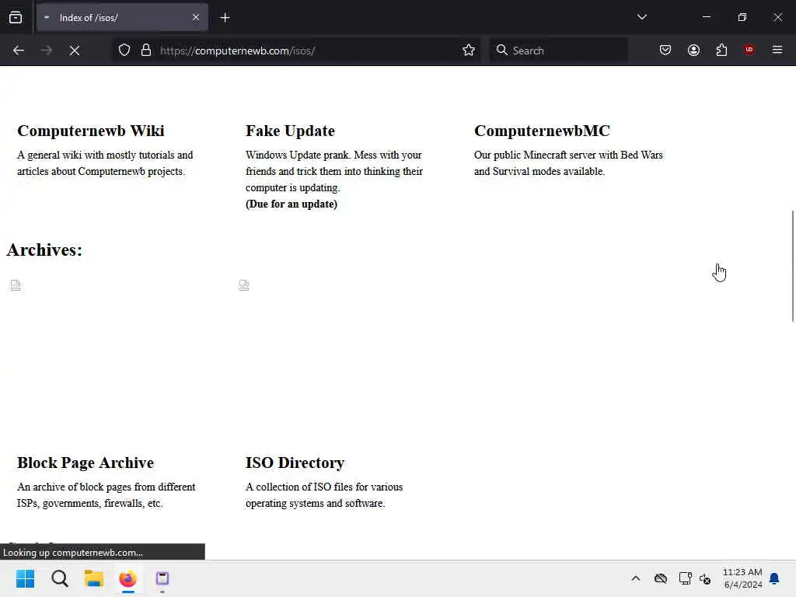
Task: Open ComputernewbMC server link
Action: (542, 131)
